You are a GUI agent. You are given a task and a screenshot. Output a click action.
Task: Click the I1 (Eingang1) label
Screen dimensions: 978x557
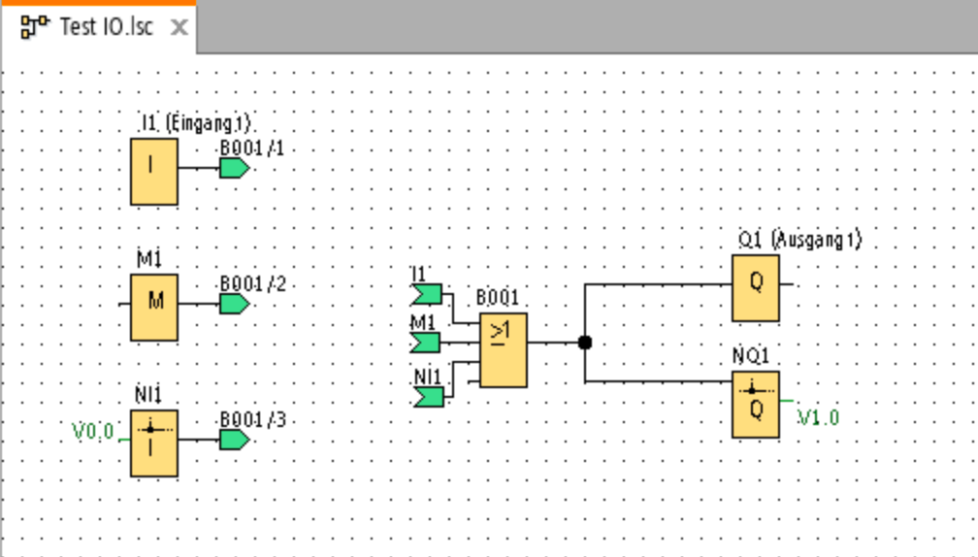pyautogui.click(x=196, y=123)
